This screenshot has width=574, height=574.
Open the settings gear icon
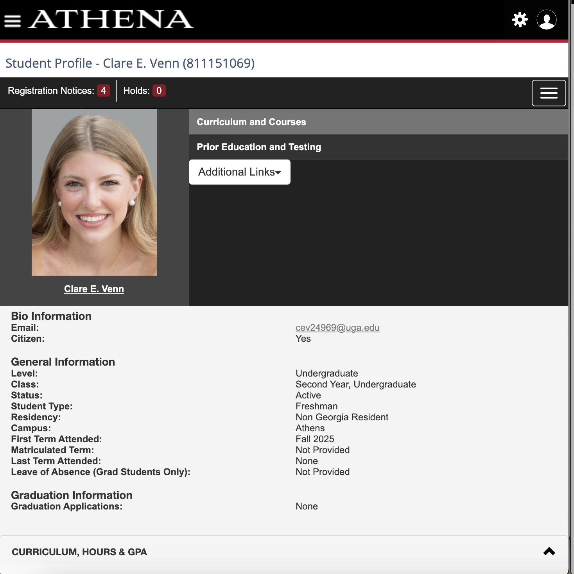[520, 20]
